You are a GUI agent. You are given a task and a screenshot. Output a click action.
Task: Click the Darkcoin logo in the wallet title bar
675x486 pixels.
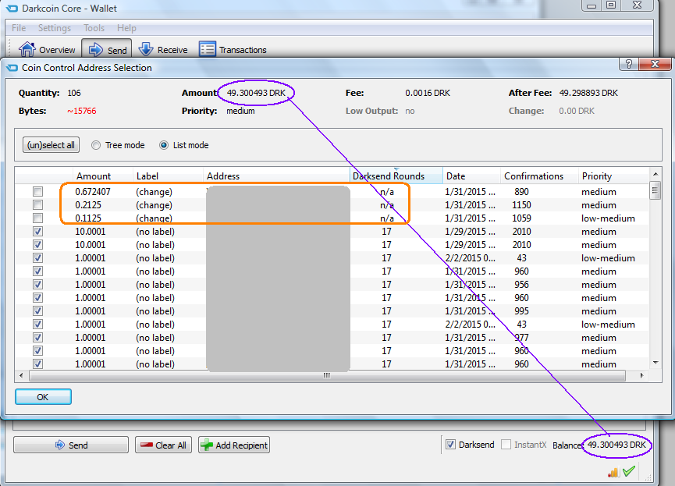pyautogui.click(x=12, y=8)
